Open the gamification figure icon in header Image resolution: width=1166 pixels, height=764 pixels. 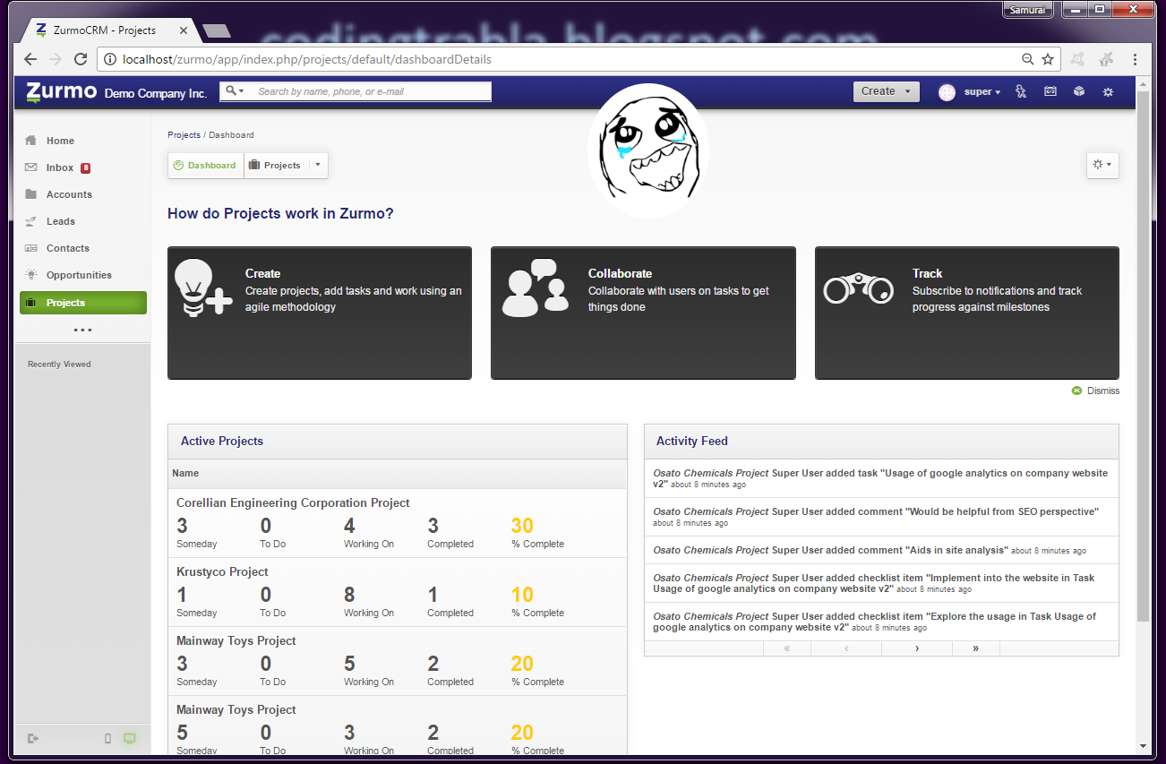click(x=1021, y=91)
